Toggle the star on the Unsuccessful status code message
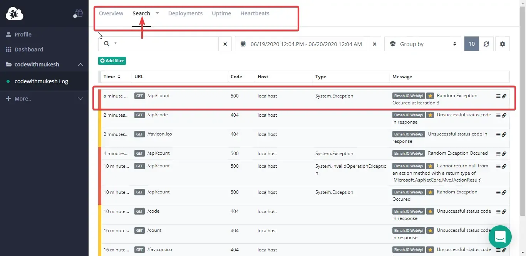 (430, 115)
